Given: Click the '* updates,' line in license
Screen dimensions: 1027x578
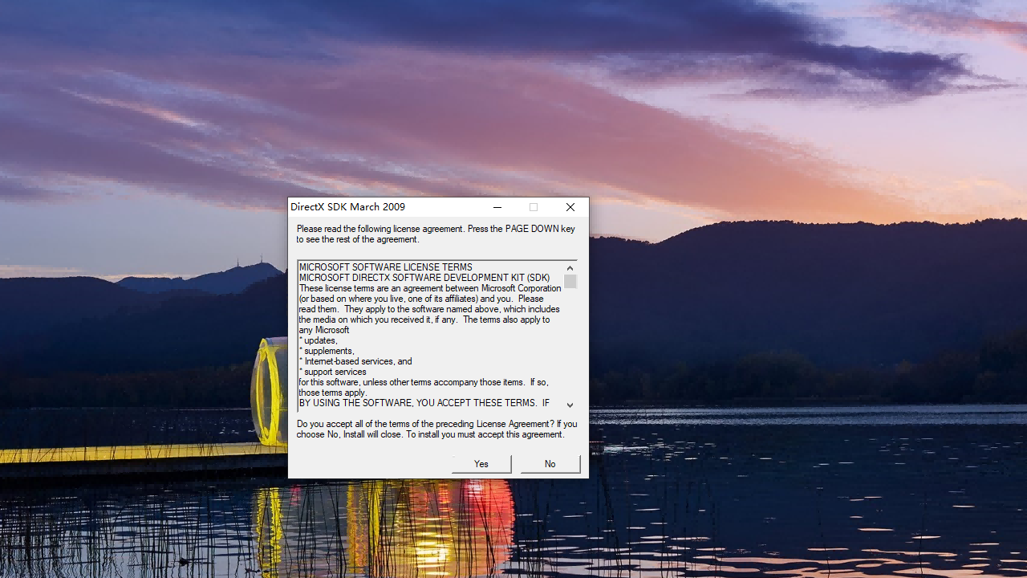Looking at the screenshot, I should click(x=319, y=340).
